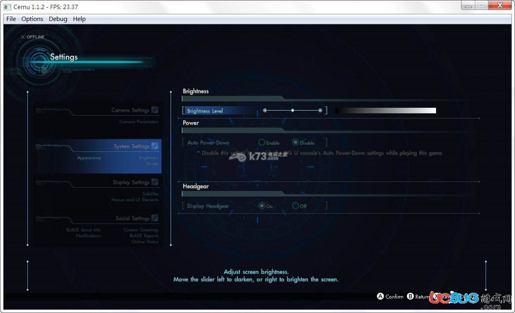515x313 pixels.
Task: Select the Brightness Level option row
Action: coord(255,111)
